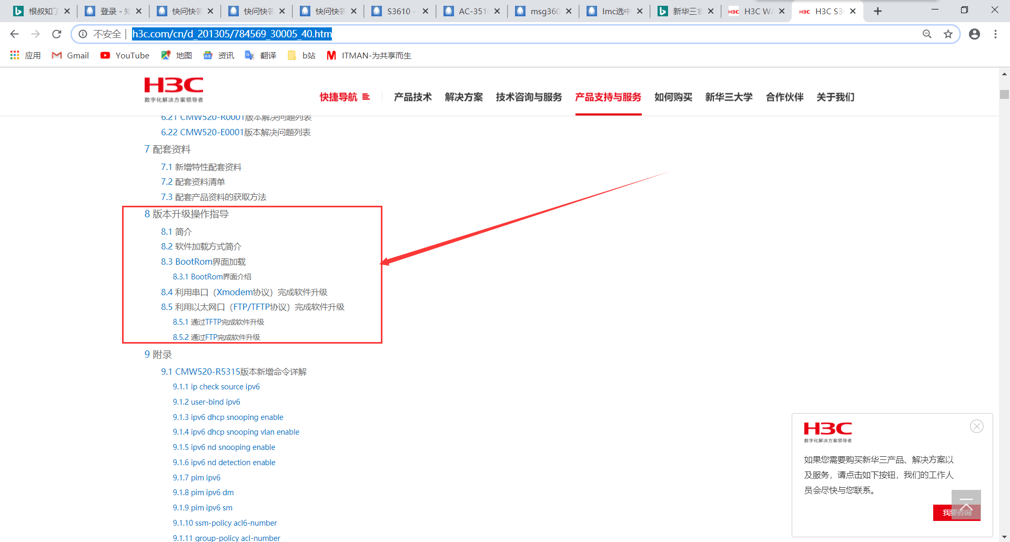The height and width of the screenshot is (542, 1010).
Task: Open the 如何购买 menu
Action: click(673, 97)
